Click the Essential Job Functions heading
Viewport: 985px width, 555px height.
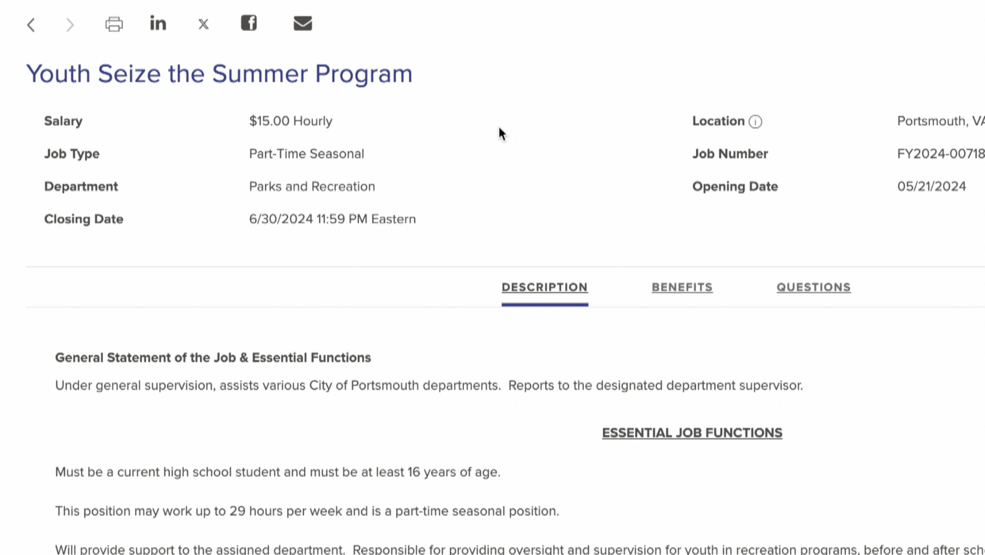692,433
